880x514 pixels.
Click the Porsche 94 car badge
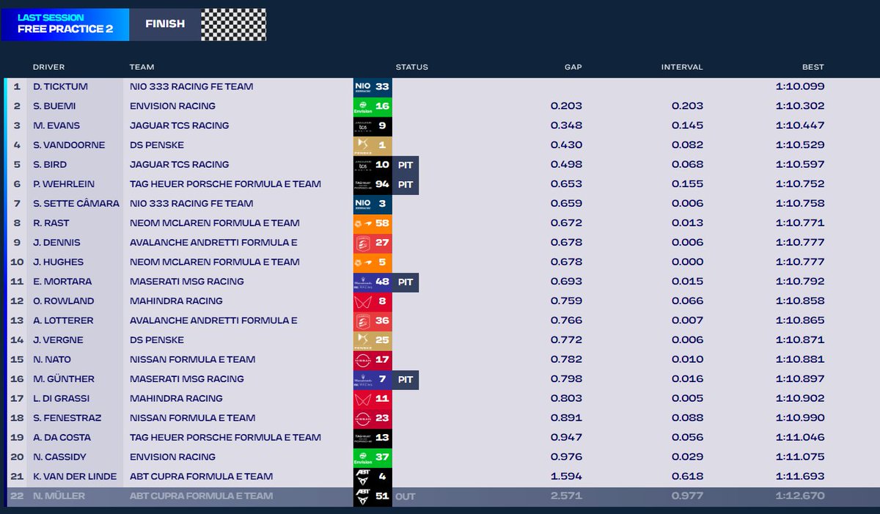click(373, 184)
